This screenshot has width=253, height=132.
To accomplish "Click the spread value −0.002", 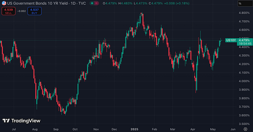I will pos(21,11).
